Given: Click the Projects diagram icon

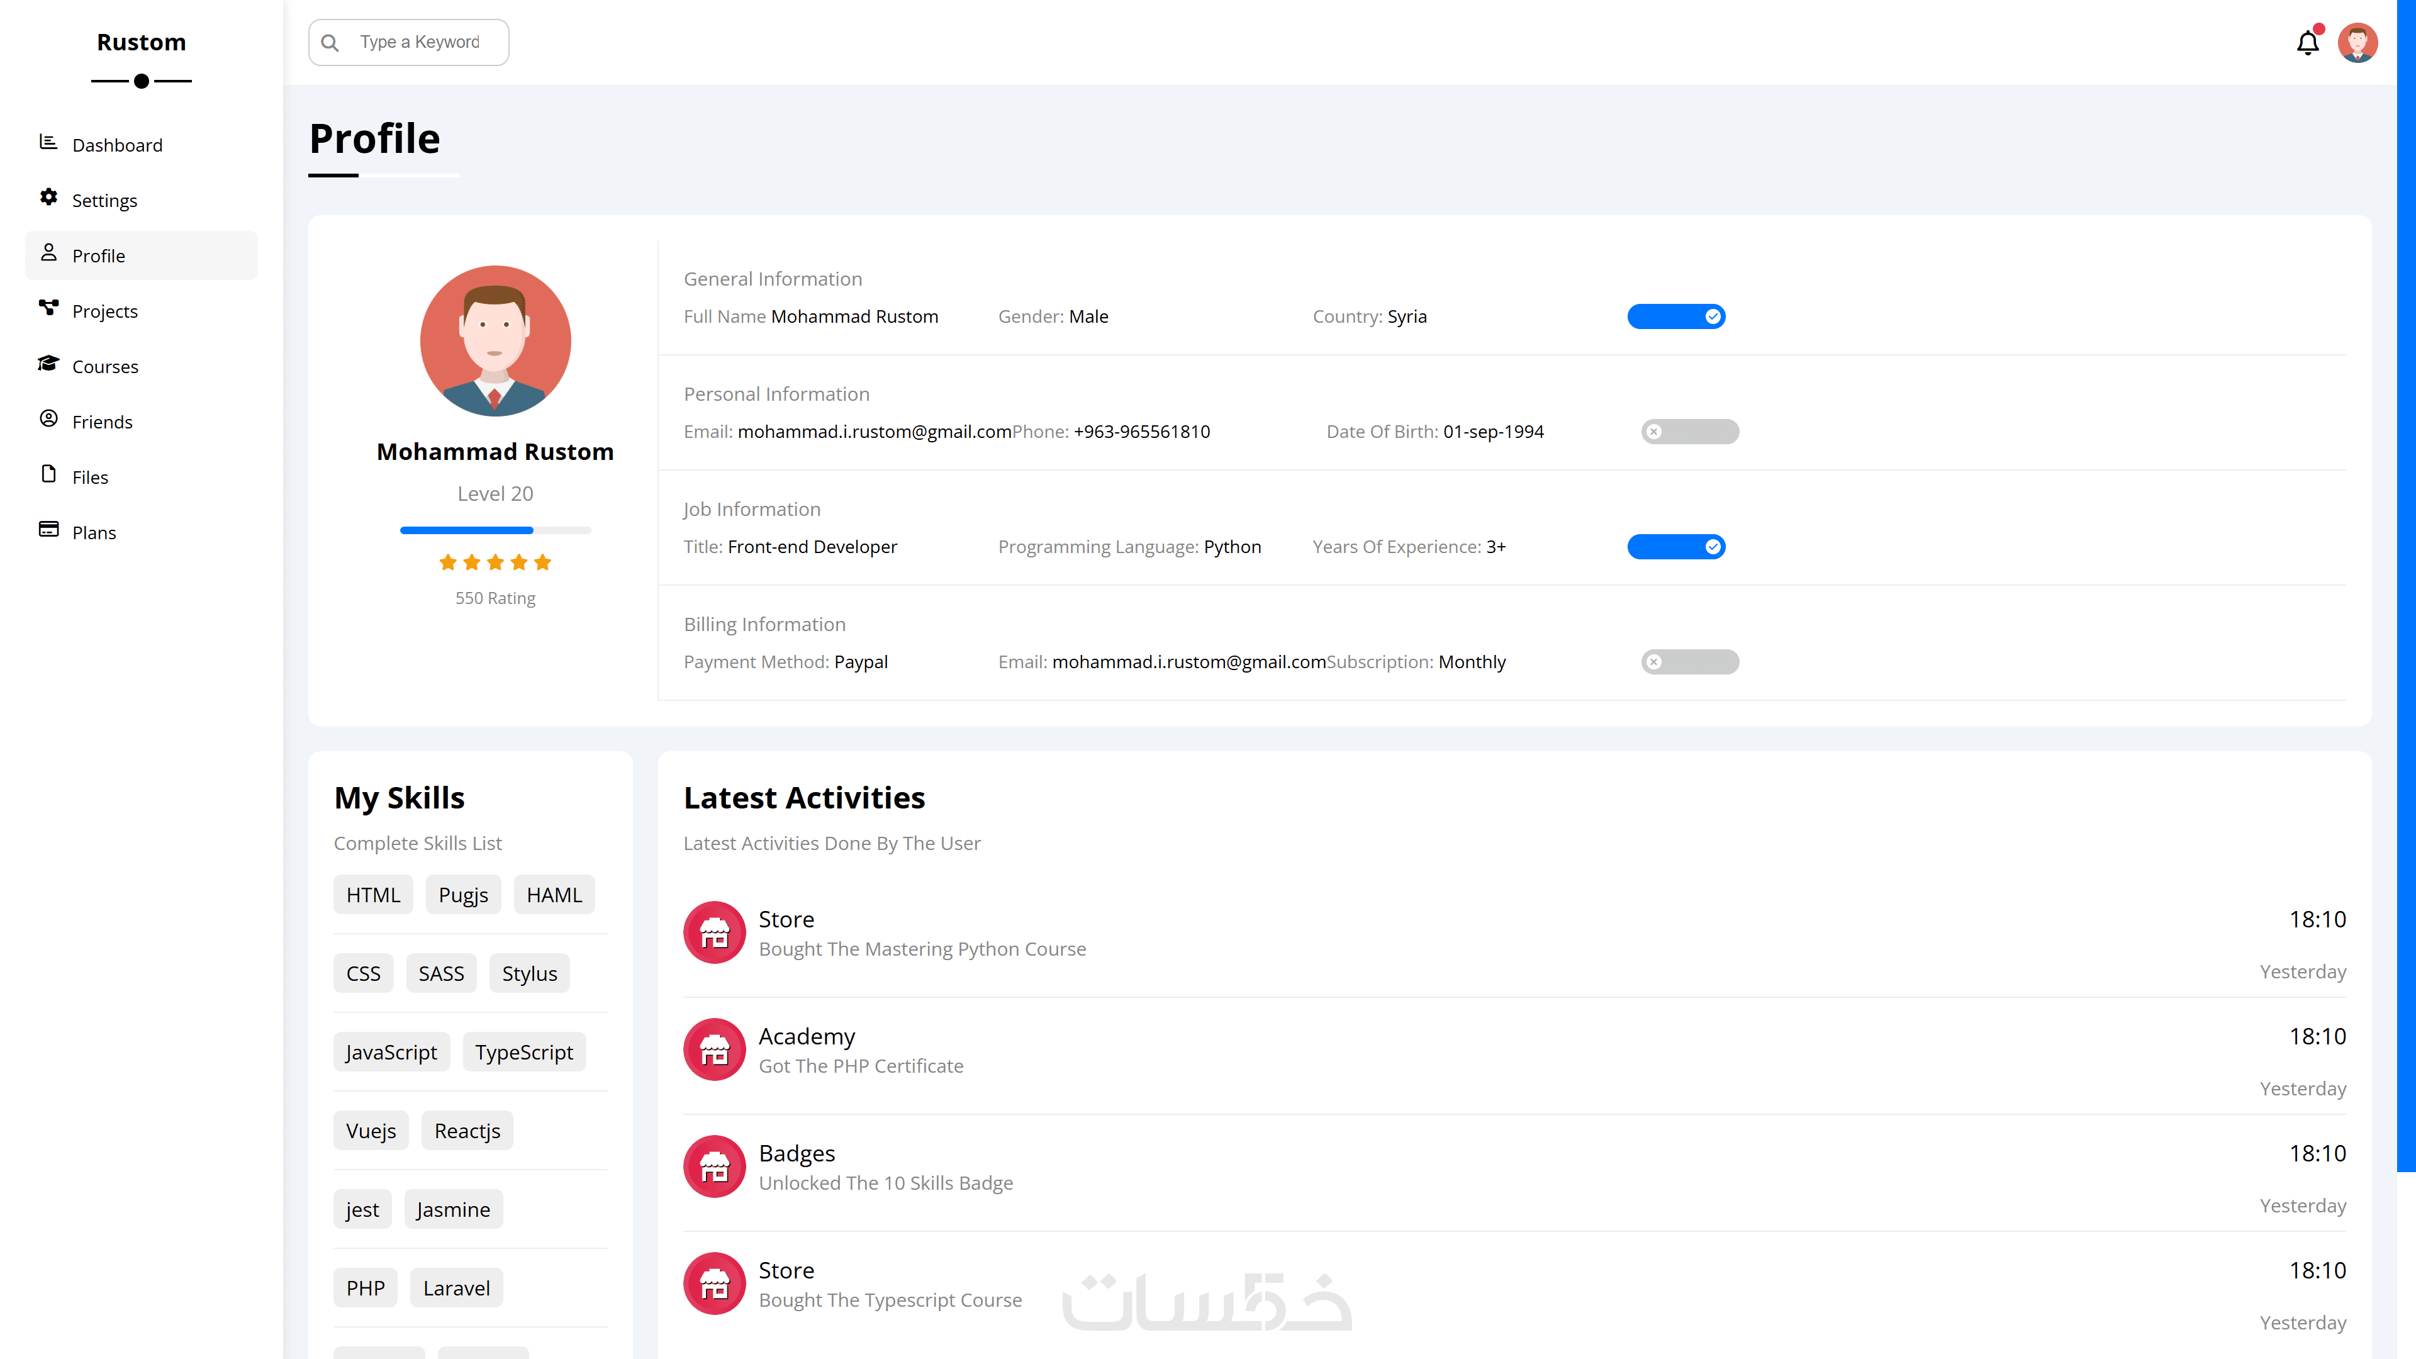Looking at the screenshot, I should [48, 308].
